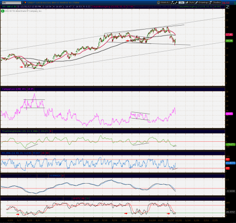Click the Drawings pencil icon
This screenshot has width=236, height=223.
click(x=197, y=2)
